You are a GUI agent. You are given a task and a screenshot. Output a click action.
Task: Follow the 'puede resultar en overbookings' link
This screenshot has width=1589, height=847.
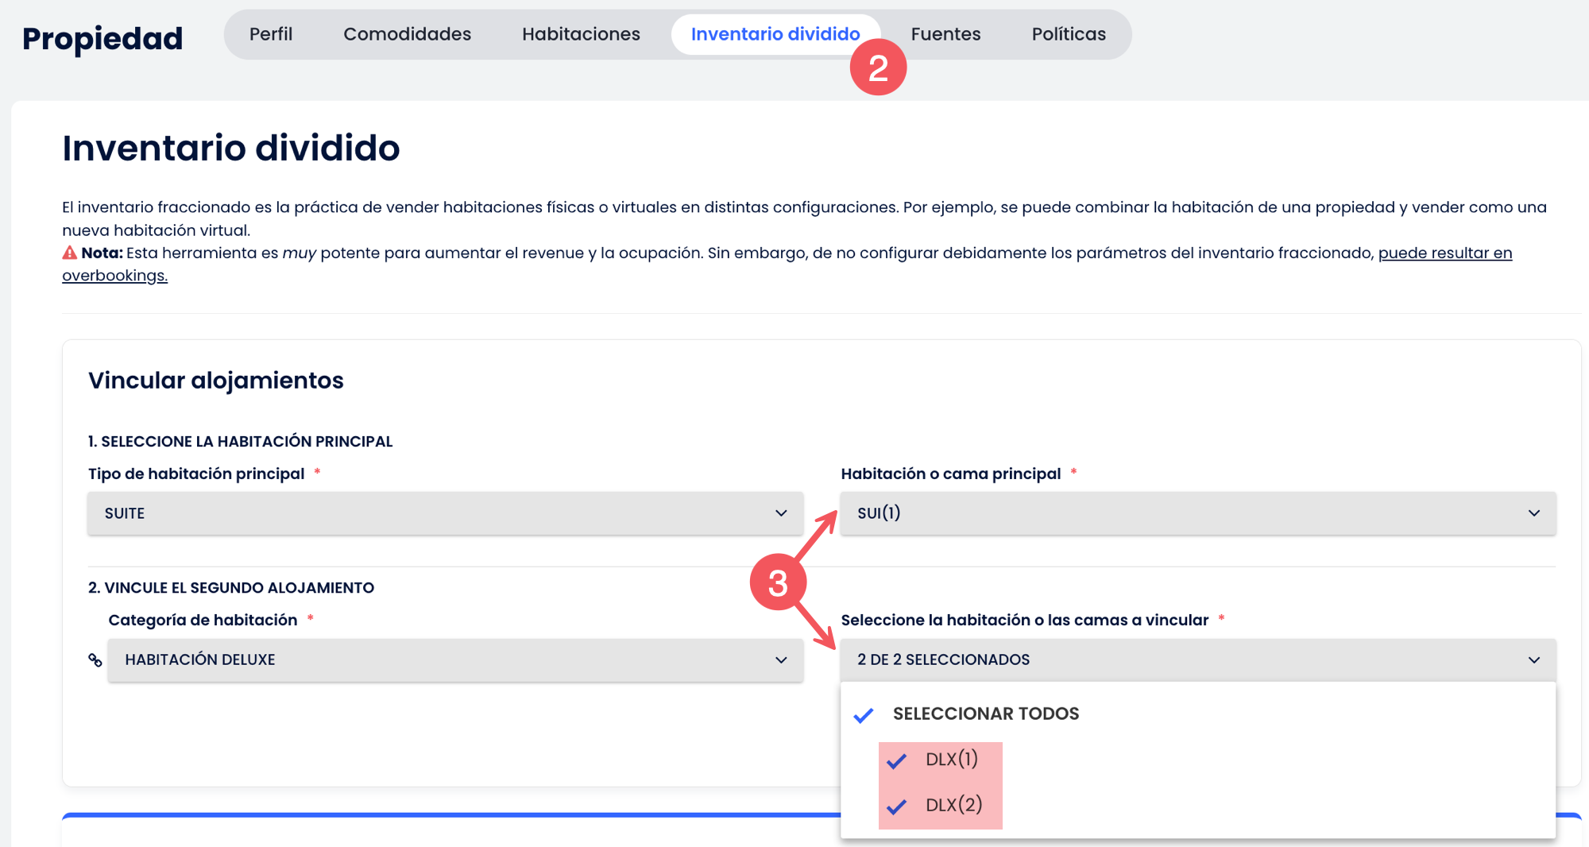pos(1444,253)
